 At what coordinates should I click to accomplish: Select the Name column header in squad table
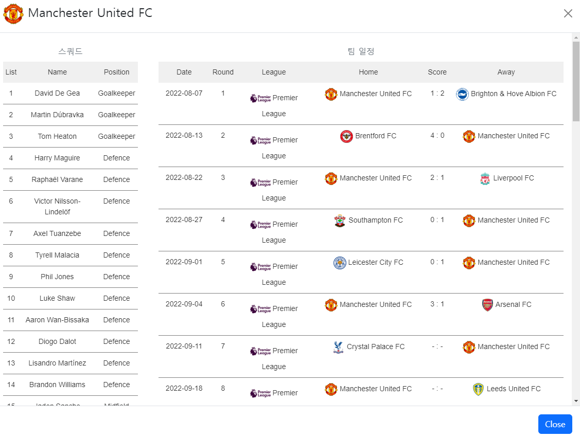pyautogui.click(x=57, y=72)
